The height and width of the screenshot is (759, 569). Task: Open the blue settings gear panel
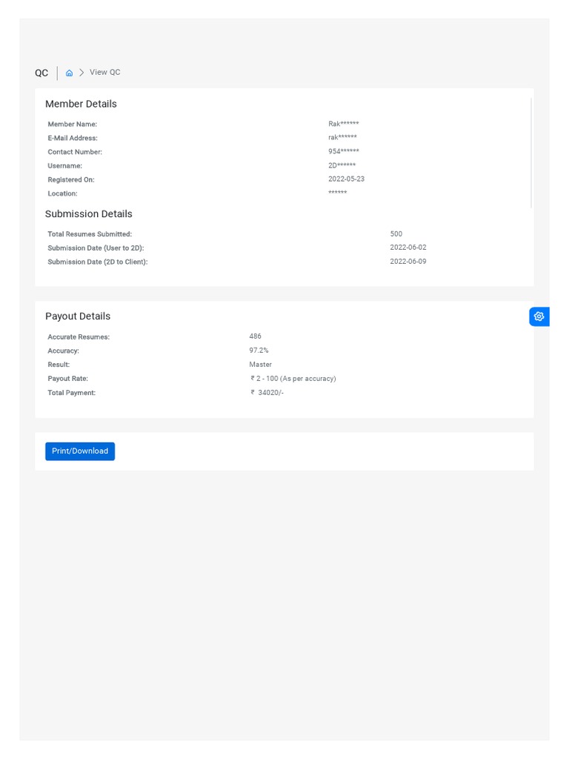(539, 316)
